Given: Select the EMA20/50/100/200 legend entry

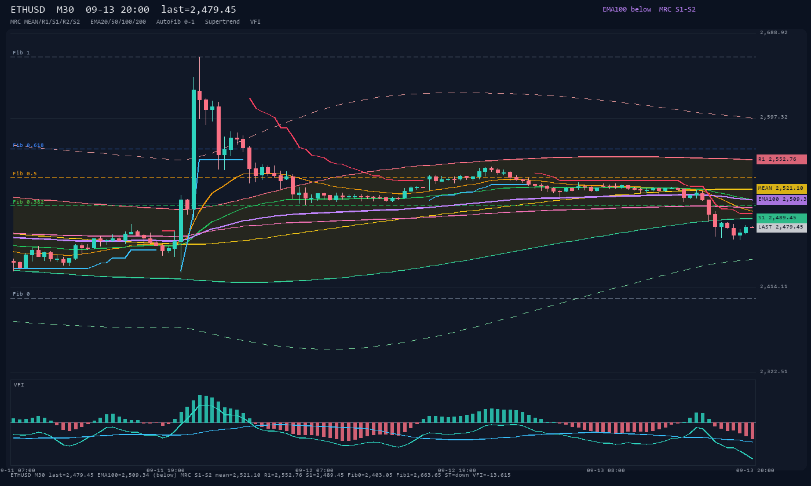Looking at the screenshot, I should pos(118,21).
